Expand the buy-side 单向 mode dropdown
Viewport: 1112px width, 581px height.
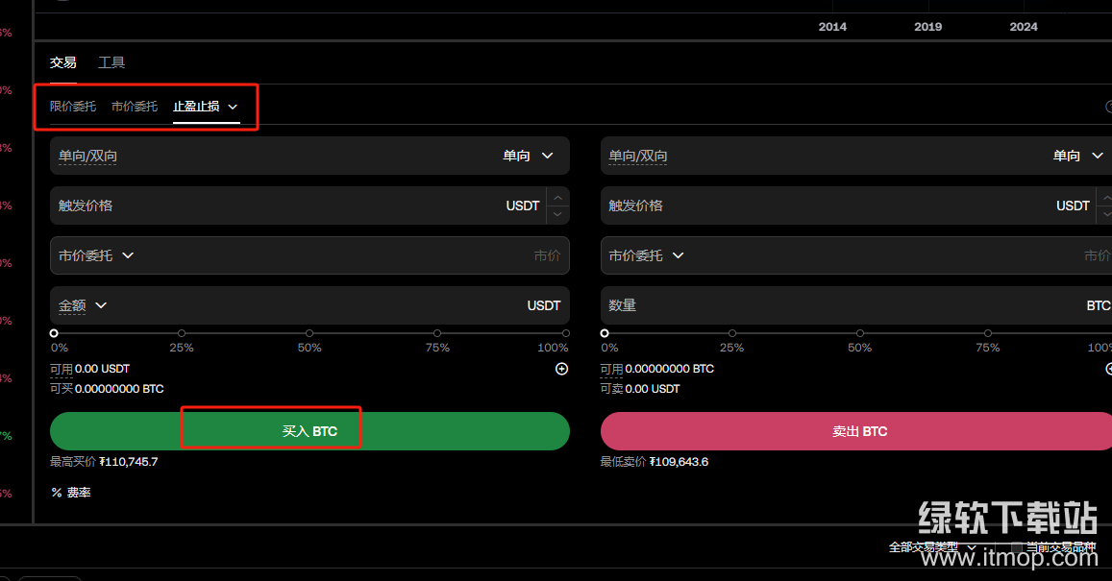pos(530,156)
